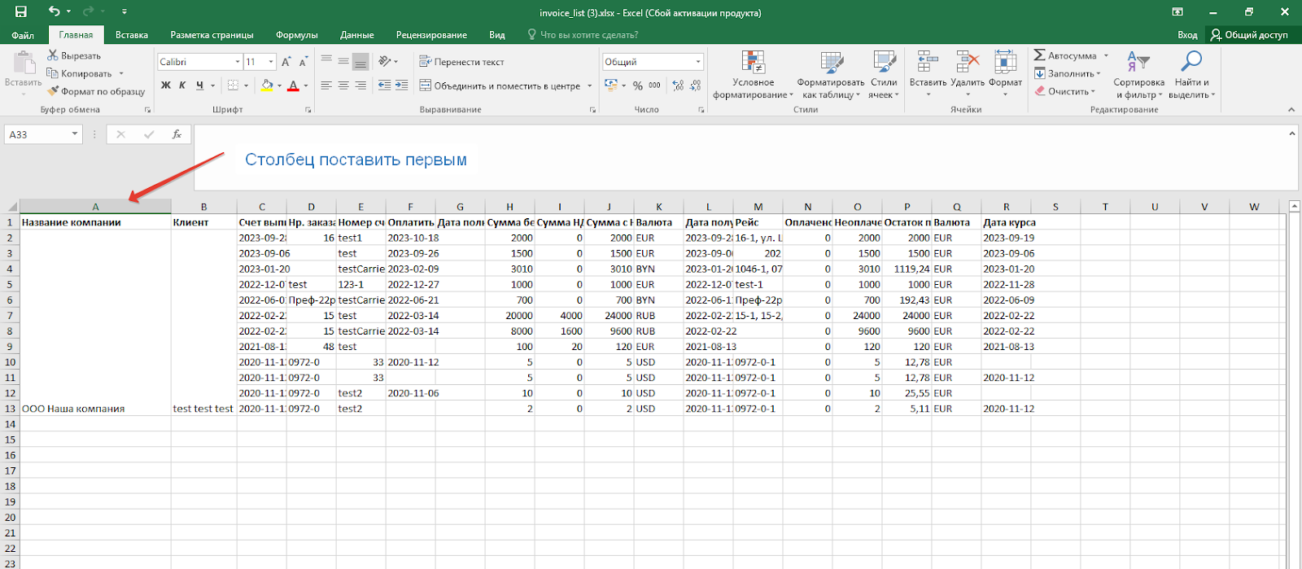
Task: Select column A header
Action: point(95,207)
